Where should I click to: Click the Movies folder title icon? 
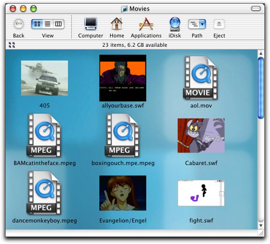[x=124, y=9]
